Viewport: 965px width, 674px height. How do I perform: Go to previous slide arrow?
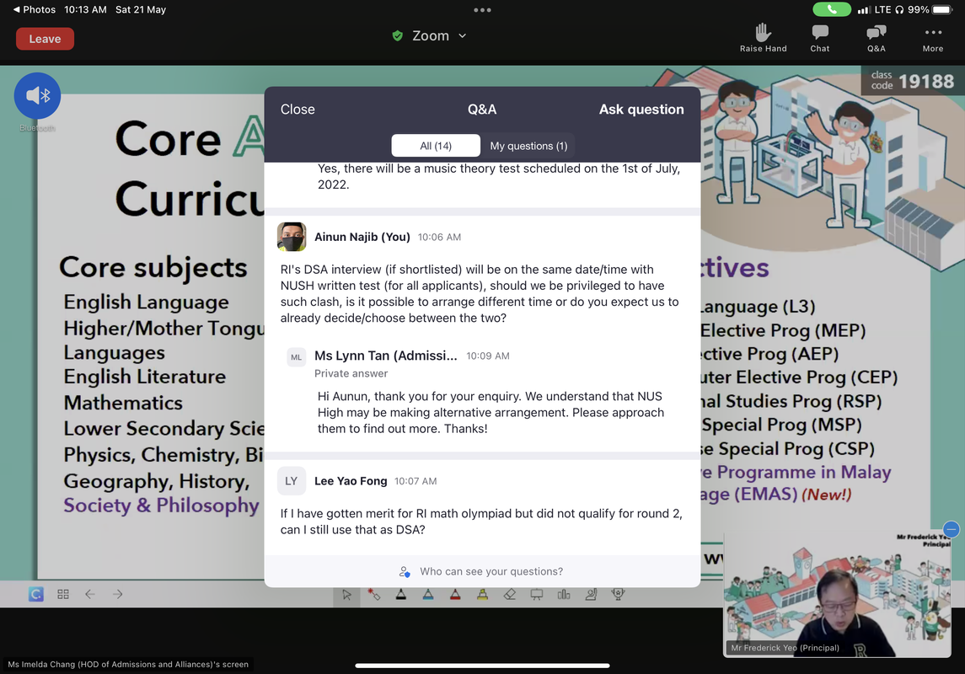[x=90, y=594]
